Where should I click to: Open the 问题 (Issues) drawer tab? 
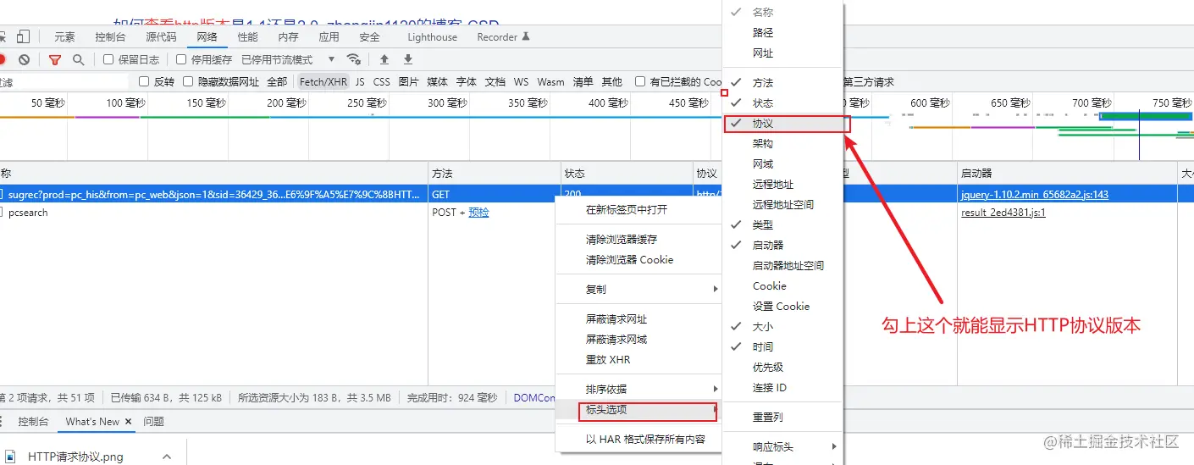click(153, 421)
